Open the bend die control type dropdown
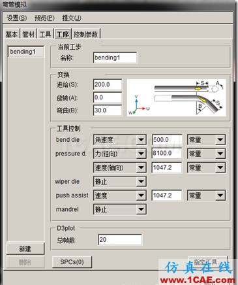Screen dimensions: 238x285 tap(120, 140)
